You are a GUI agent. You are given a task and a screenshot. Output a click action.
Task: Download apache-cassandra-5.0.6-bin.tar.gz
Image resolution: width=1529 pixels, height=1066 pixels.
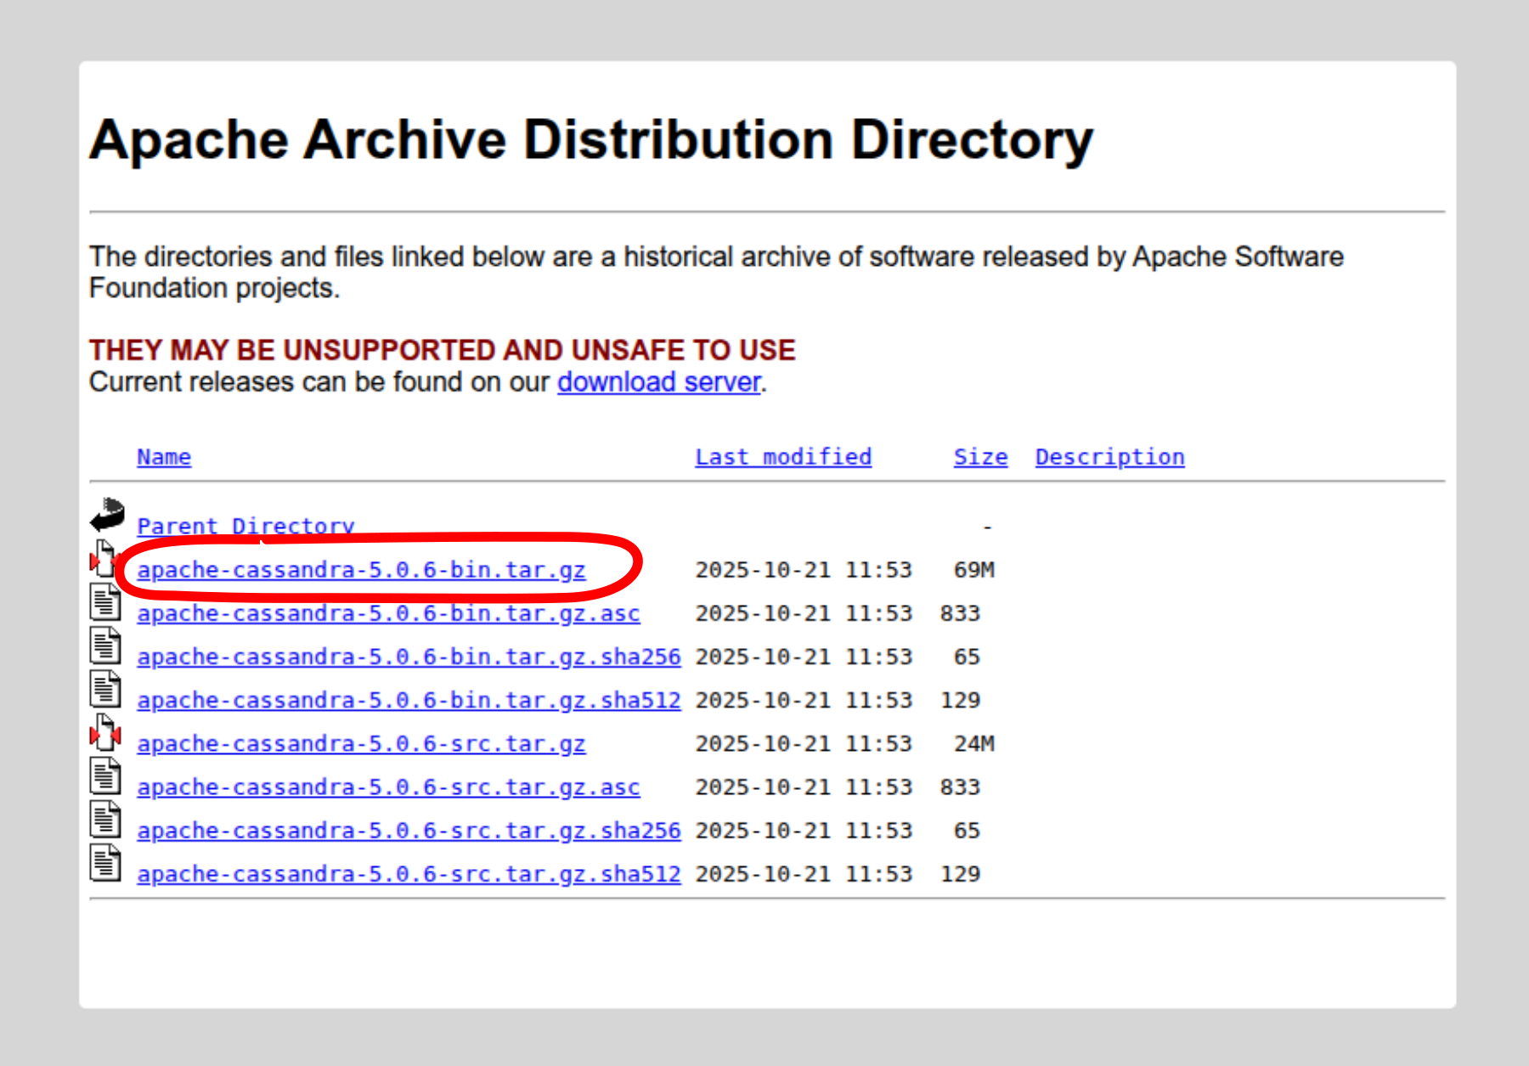click(x=361, y=570)
